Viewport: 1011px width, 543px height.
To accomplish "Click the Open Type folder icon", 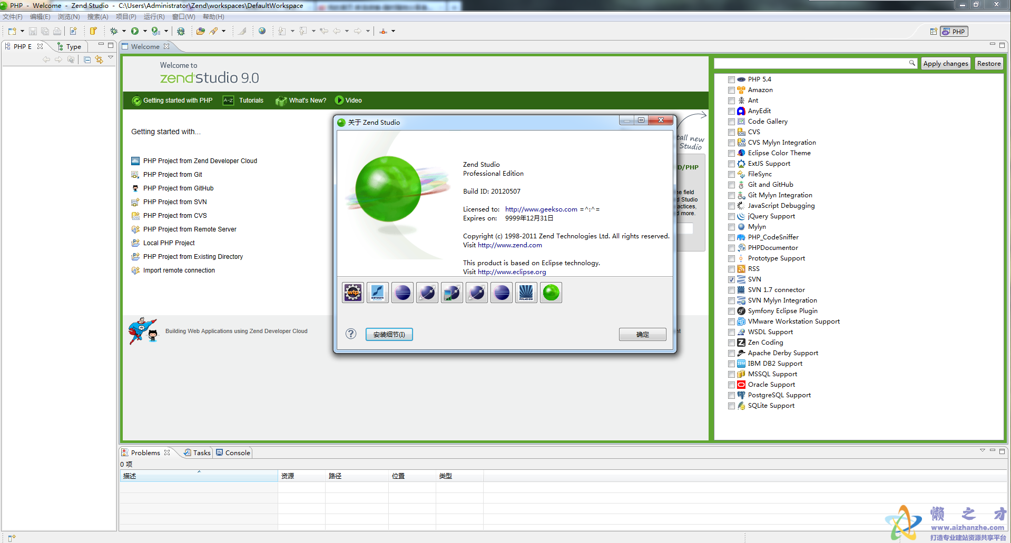I will pyautogui.click(x=200, y=32).
